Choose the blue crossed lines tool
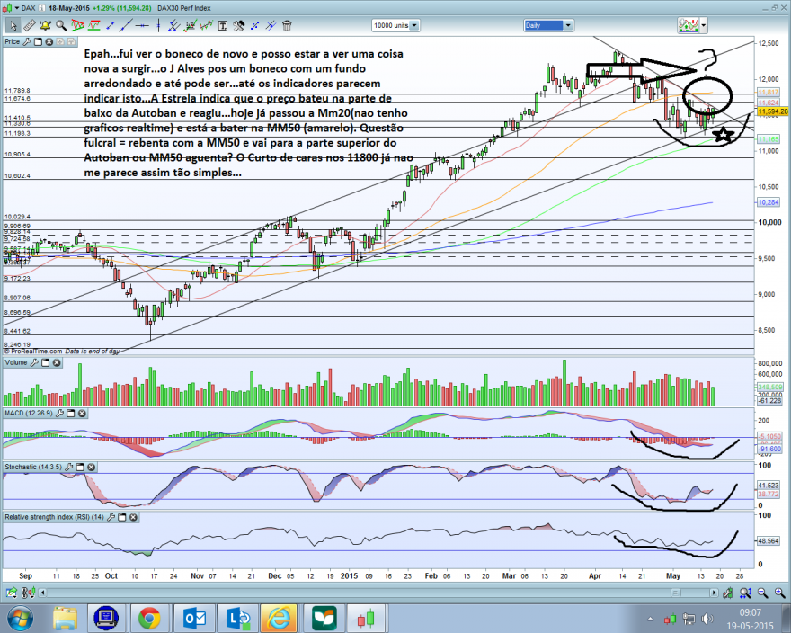 [271, 25]
